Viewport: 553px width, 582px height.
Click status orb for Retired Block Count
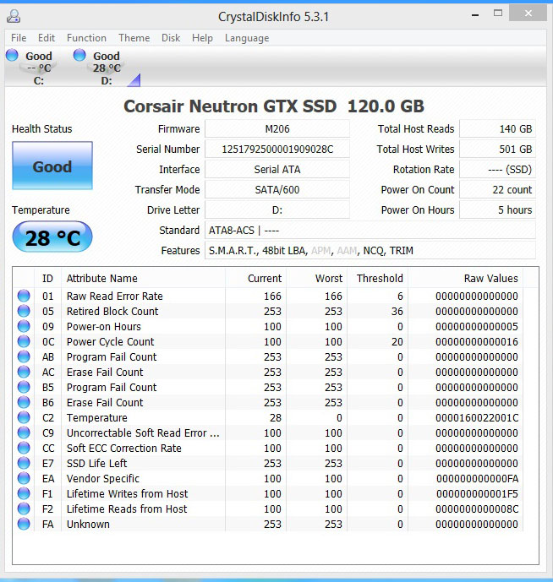(24, 311)
